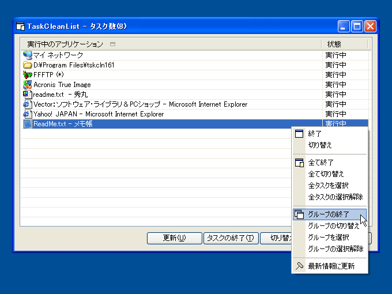Maximize the TaskCleanList window

pos(357,27)
